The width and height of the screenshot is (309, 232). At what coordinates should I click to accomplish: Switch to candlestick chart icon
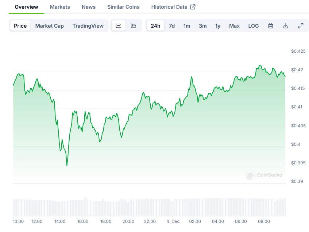pos(134,26)
